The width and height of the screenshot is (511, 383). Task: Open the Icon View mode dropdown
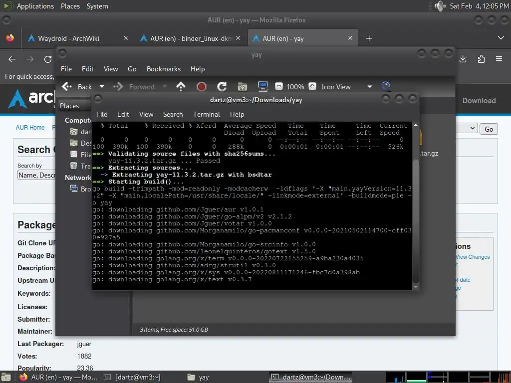(346, 87)
